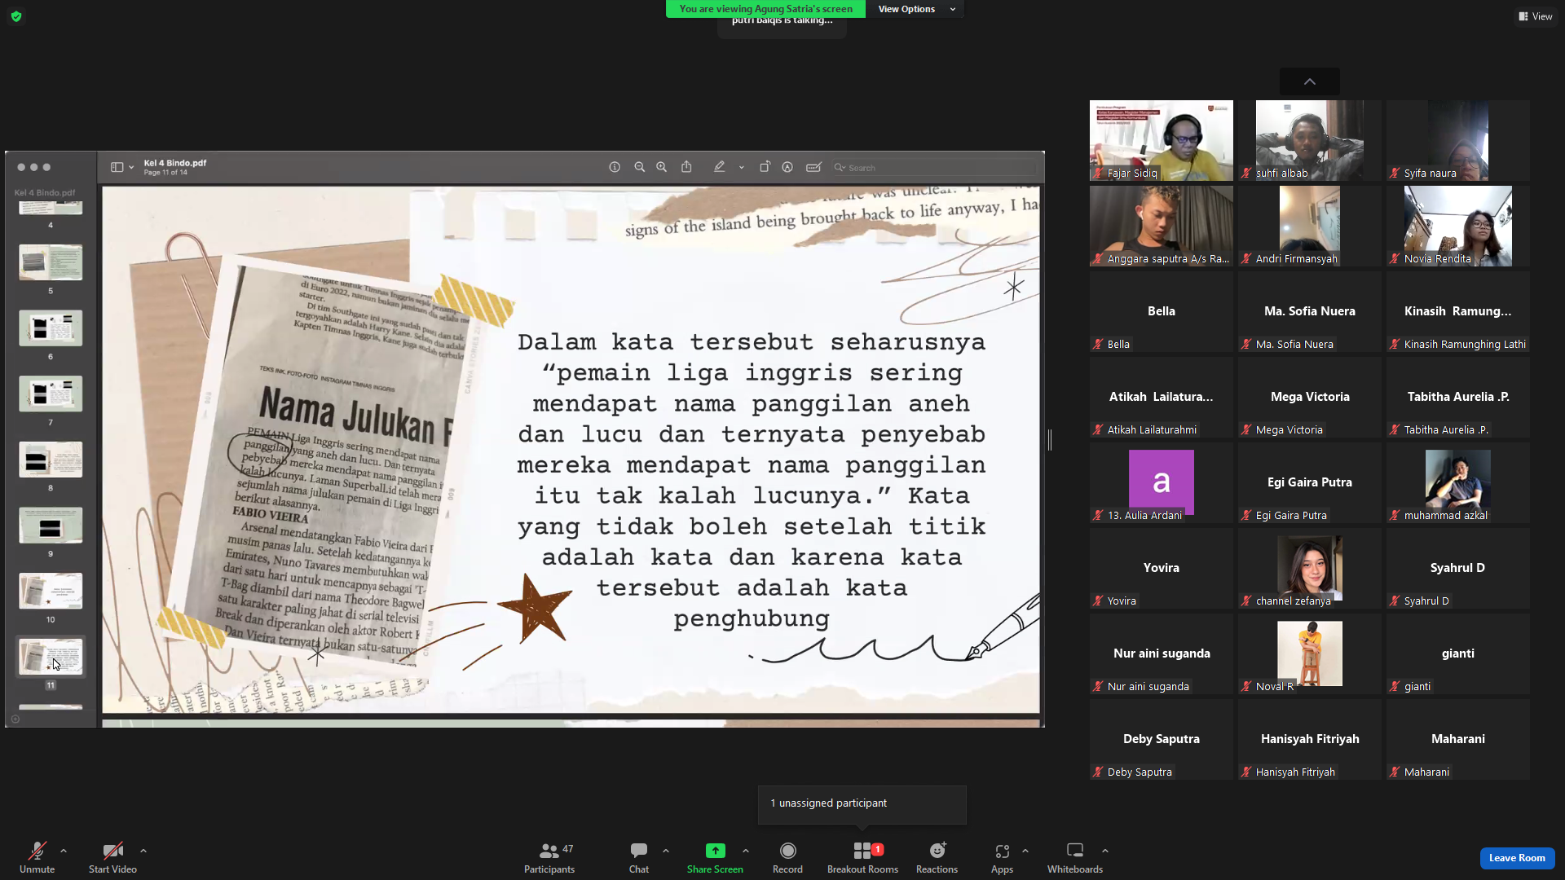This screenshot has height=880, width=1565.
Task: Select Mega Victoria participant tile
Action: 1310,397
